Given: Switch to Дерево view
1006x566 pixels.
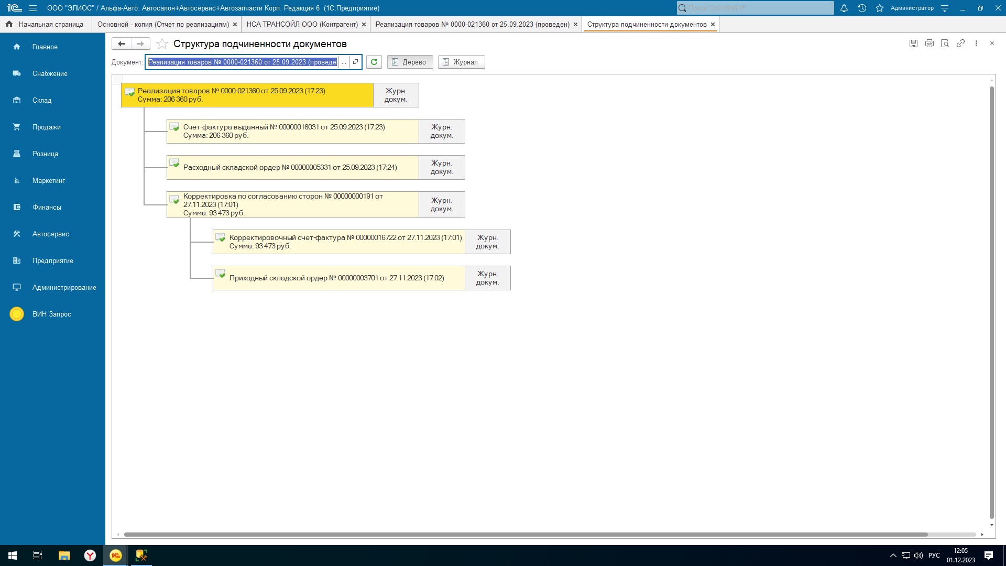Looking at the screenshot, I should tap(410, 62).
